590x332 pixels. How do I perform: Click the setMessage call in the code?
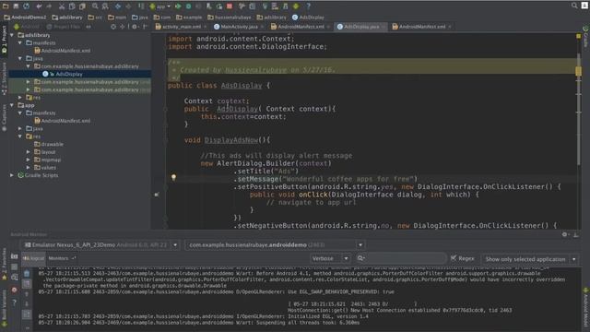click(x=258, y=179)
